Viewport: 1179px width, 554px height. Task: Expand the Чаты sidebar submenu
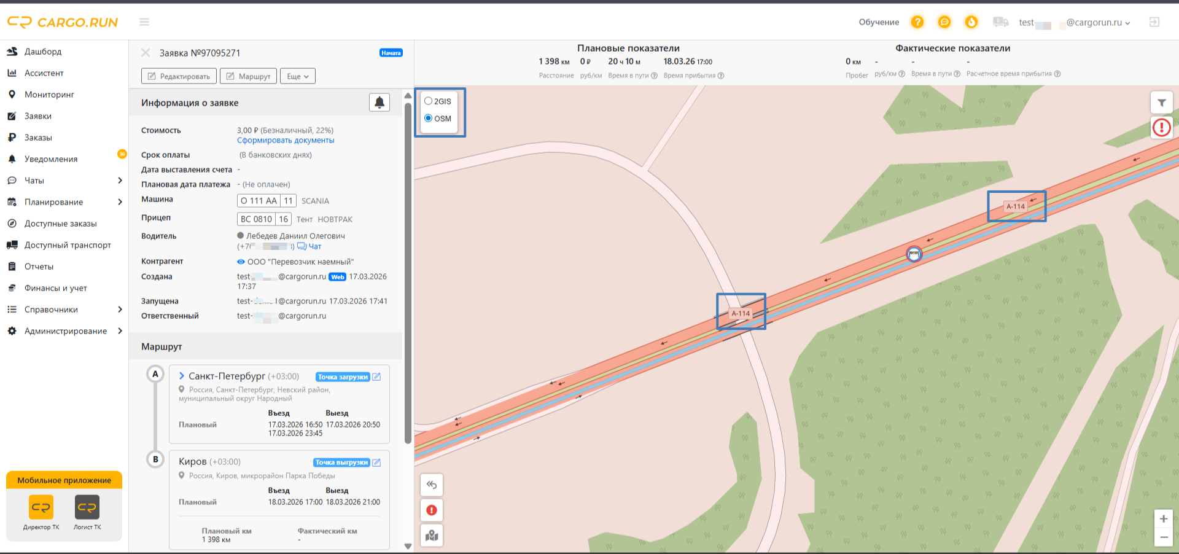120,181
